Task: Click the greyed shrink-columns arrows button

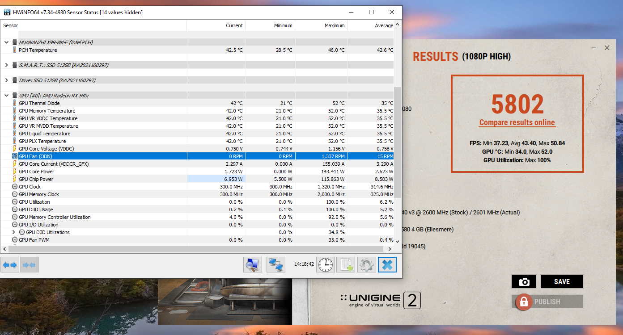Action: tap(30, 265)
